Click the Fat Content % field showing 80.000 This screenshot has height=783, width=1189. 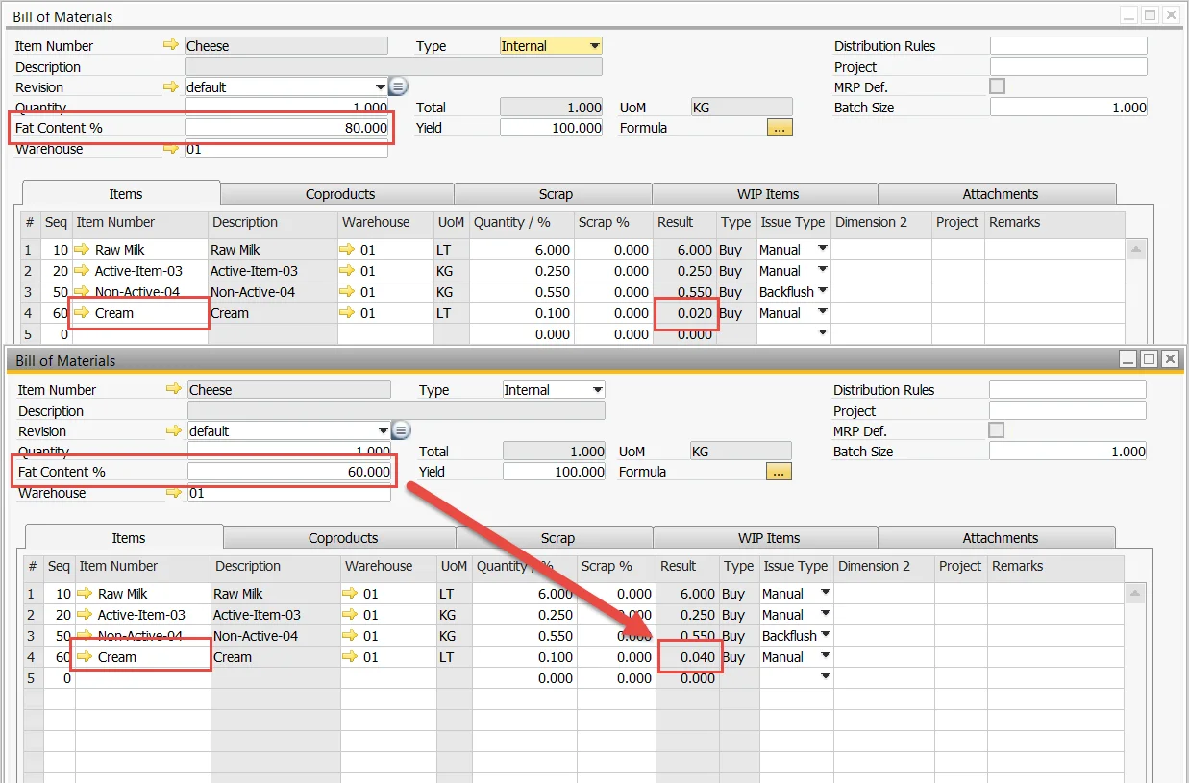pyautogui.click(x=286, y=128)
